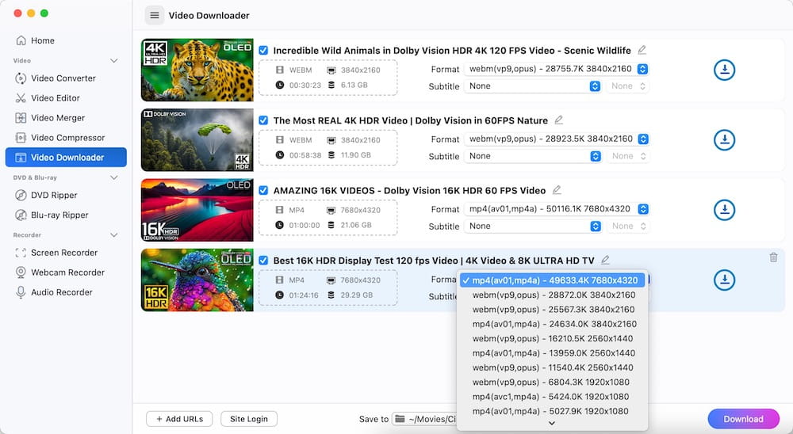Choose webm(vp9,opus) 11540.4K 2560x1440 format
Viewport: 793px width, 434px height.
[x=552, y=367]
